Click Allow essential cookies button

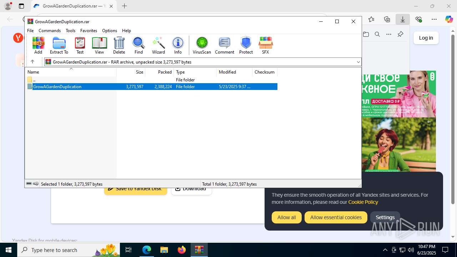pos(336,217)
